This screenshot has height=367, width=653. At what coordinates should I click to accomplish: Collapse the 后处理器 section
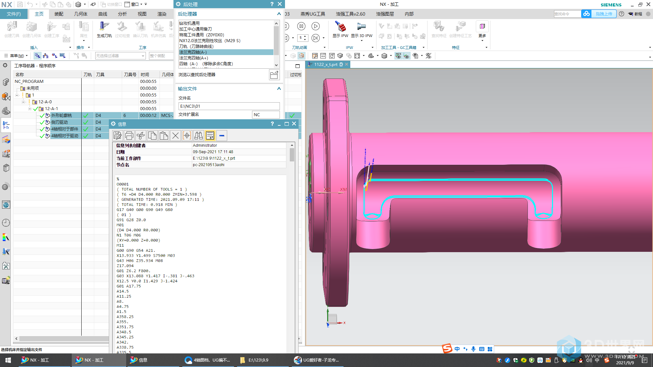279,14
